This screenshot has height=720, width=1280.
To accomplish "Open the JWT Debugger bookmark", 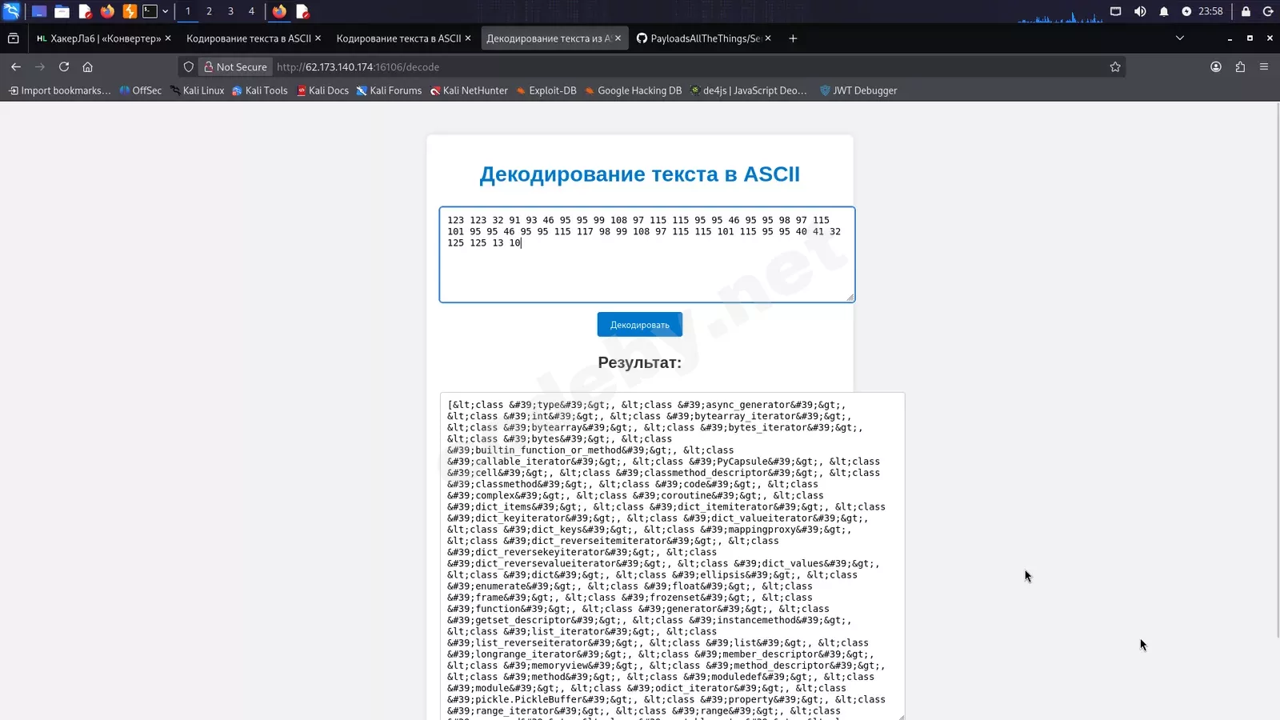I will pos(858,90).
